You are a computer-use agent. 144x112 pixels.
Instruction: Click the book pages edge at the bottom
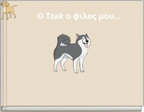[x=72, y=109]
